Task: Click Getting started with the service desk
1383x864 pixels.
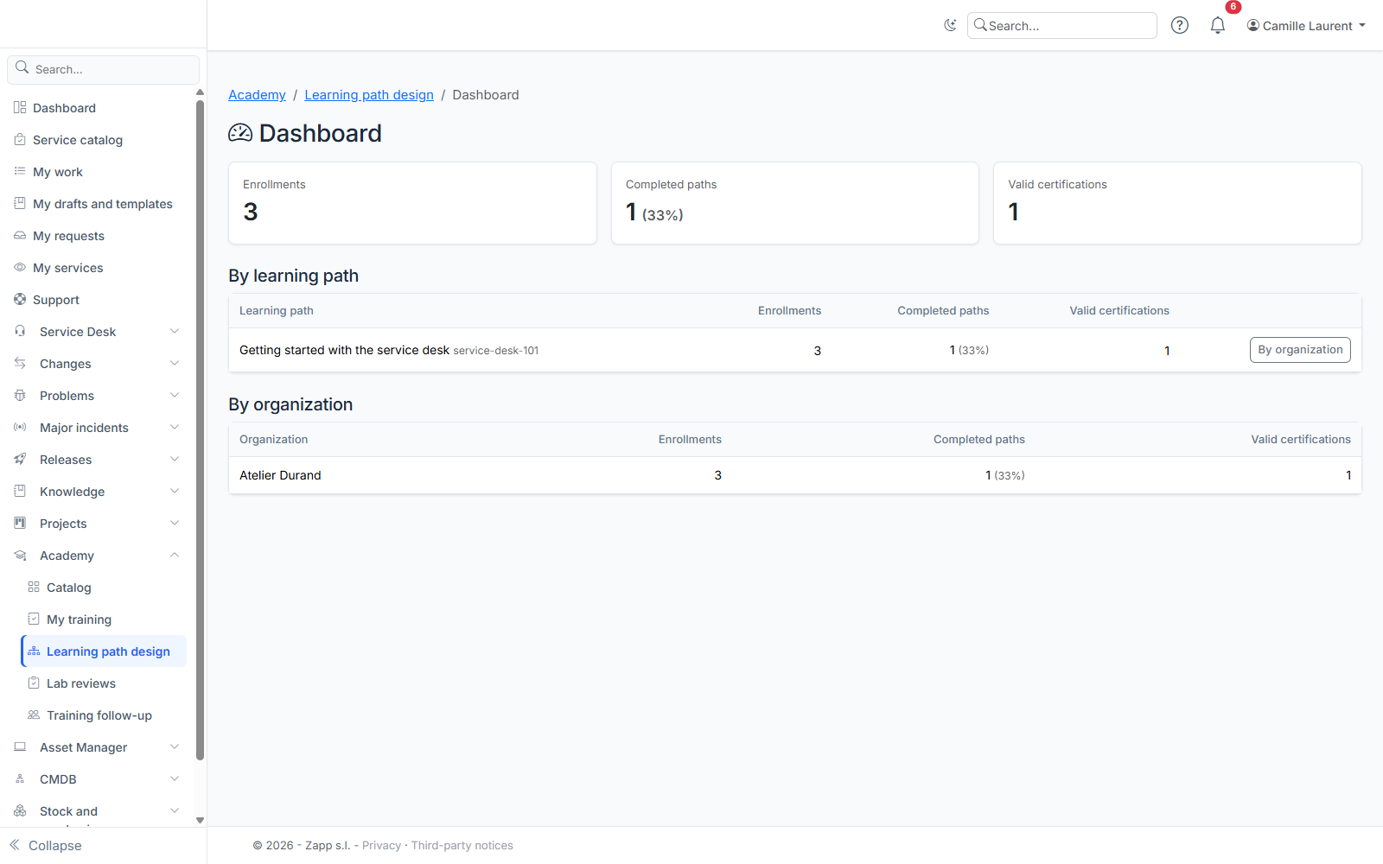Action: (344, 350)
